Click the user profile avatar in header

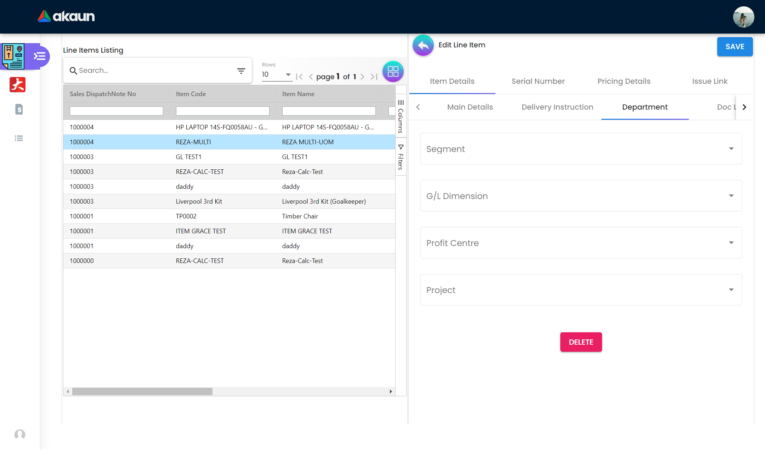click(743, 17)
